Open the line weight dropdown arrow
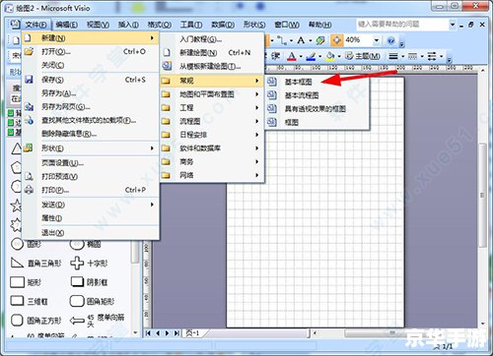The image size is (493, 356). [x=402, y=56]
